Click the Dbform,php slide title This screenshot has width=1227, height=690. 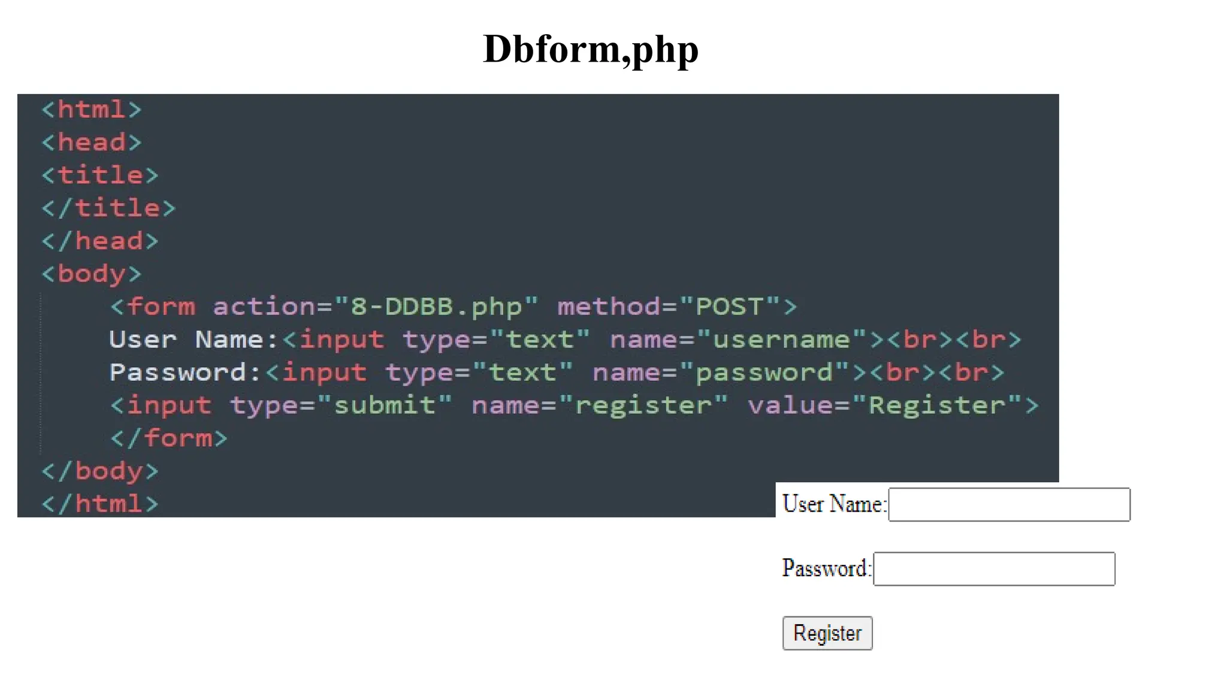(x=591, y=49)
